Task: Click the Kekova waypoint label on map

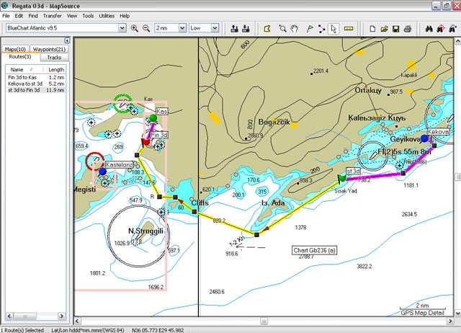Action: pyautogui.click(x=438, y=132)
